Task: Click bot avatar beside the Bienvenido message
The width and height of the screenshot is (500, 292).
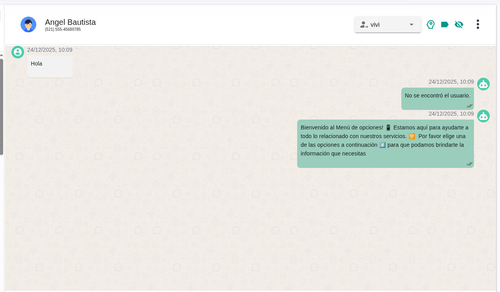Action: tap(483, 116)
